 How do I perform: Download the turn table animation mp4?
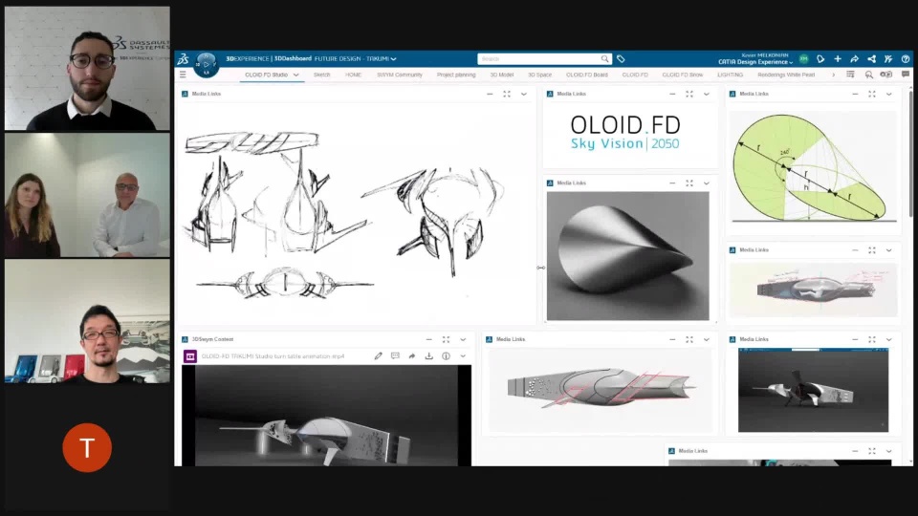pyautogui.click(x=428, y=355)
